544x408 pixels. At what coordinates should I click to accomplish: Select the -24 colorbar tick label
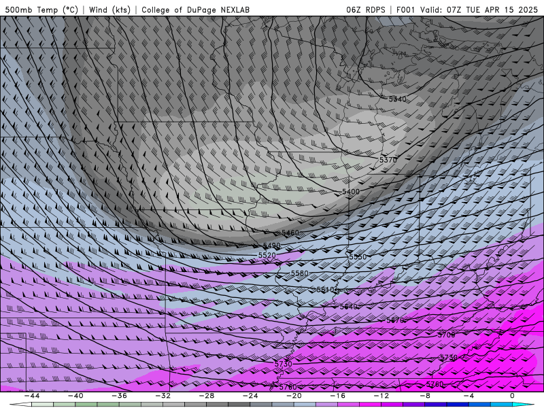point(250,396)
